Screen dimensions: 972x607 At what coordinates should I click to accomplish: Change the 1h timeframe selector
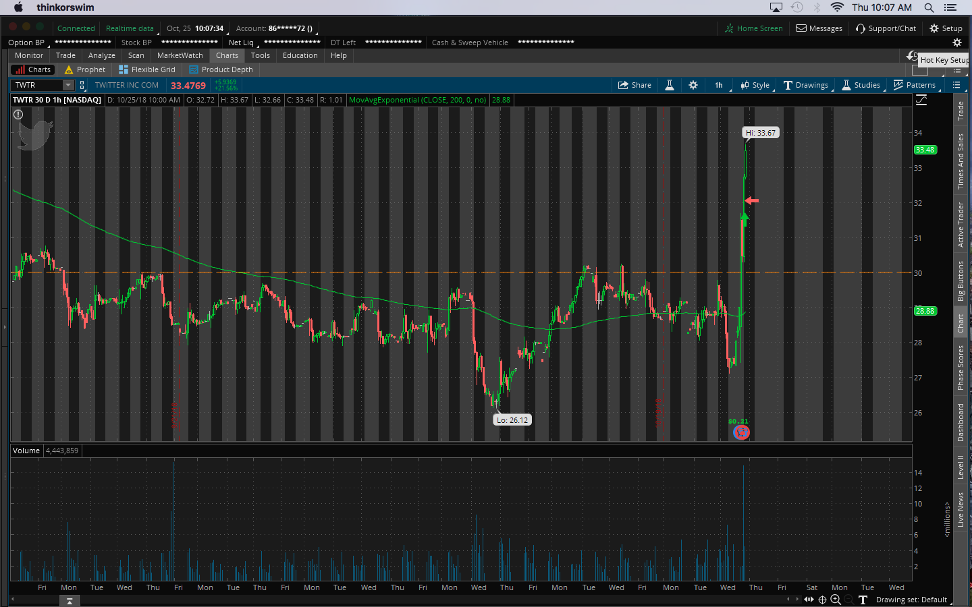click(720, 85)
